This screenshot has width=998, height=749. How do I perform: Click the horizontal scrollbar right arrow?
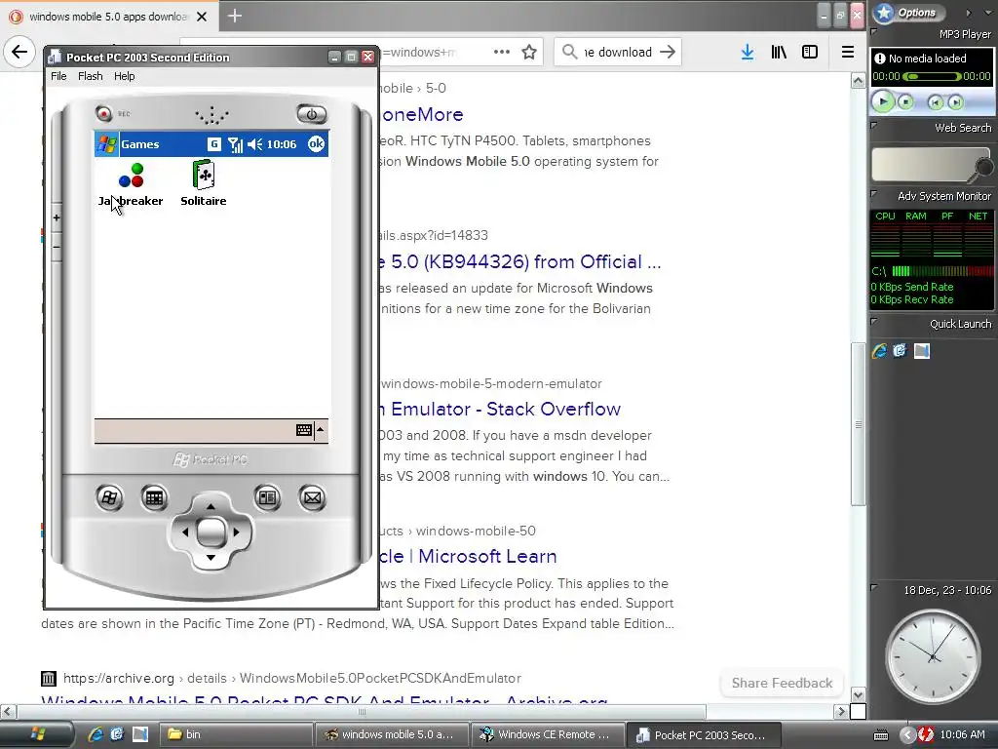pos(841,711)
